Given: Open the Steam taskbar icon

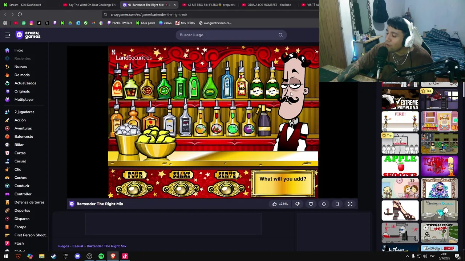Looking at the screenshot, I should [53, 256].
